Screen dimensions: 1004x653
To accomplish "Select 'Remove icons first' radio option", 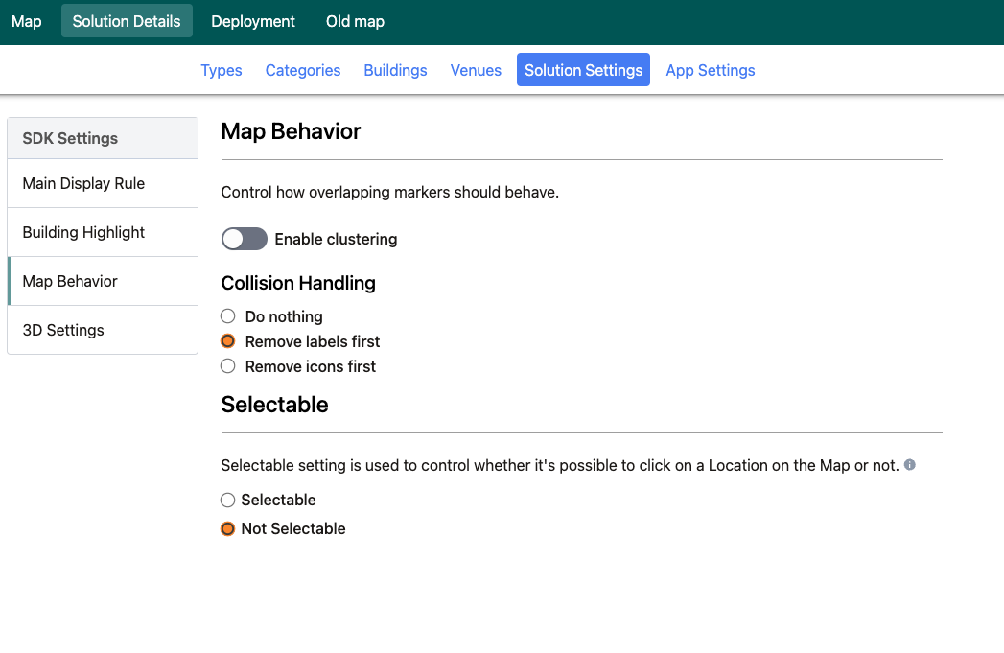I will click(228, 366).
